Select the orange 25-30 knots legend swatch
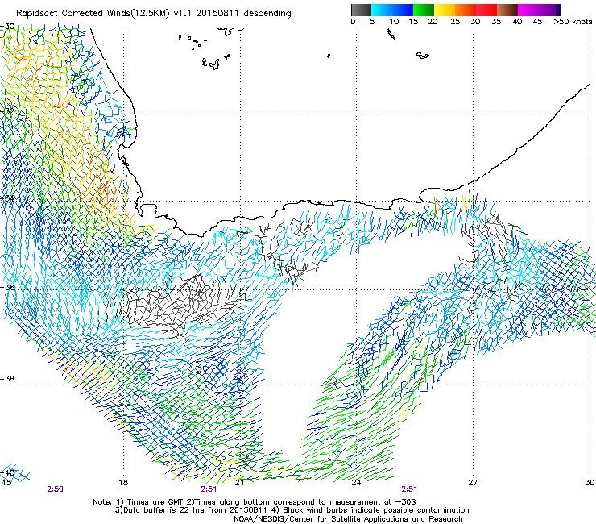The height and width of the screenshot is (524, 596). (x=466, y=10)
